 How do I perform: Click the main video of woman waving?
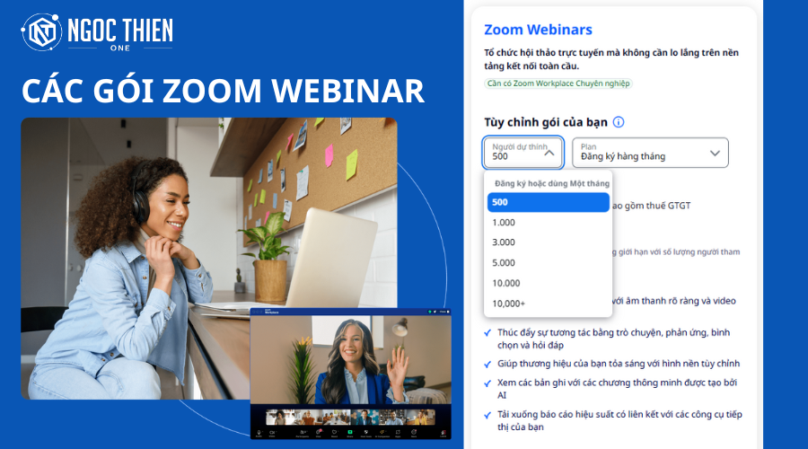click(350, 360)
